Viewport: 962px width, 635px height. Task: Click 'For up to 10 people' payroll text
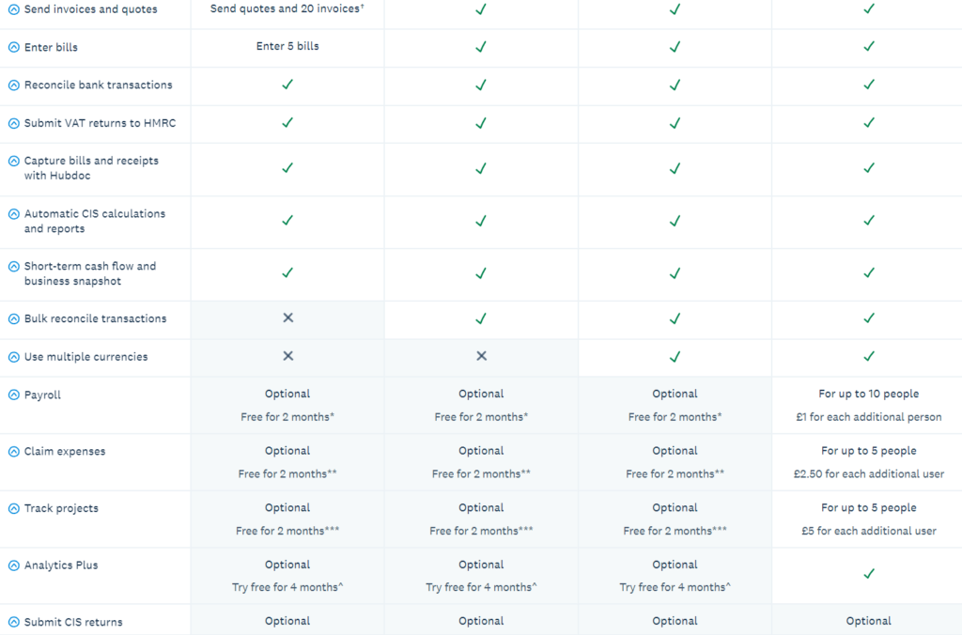[x=869, y=394]
